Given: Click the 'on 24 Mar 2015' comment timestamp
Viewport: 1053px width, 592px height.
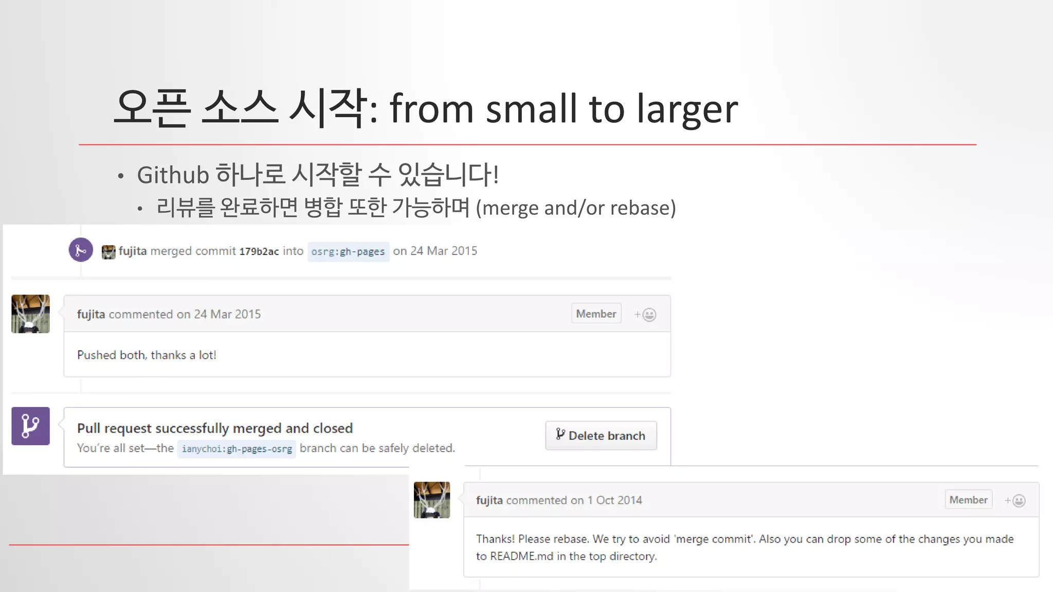Looking at the screenshot, I should (x=219, y=314).
